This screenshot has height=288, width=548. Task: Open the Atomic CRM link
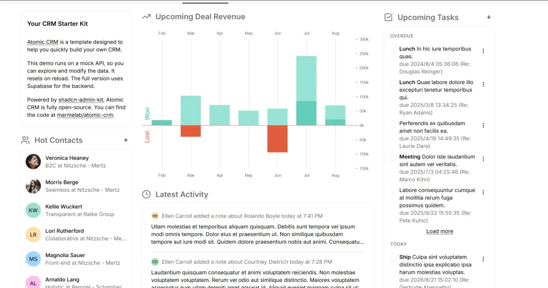[x=43, y=42]
